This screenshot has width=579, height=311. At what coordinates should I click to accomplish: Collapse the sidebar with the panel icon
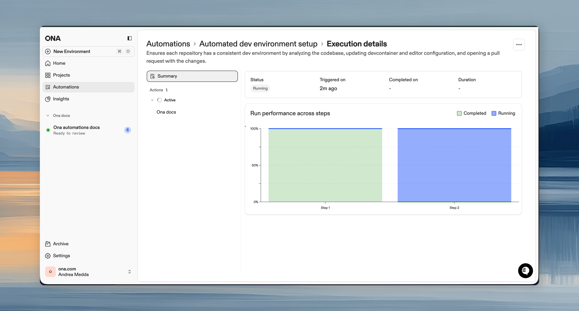coord(129,38)
